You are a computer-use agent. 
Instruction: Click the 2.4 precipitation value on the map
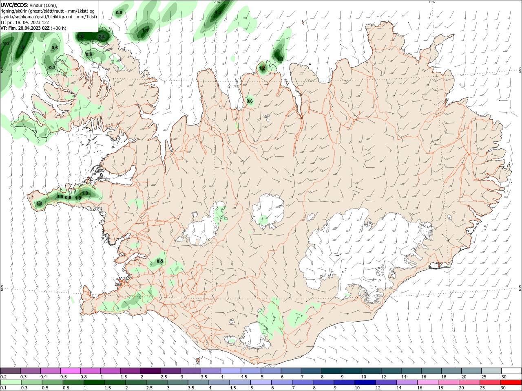coord(102,37)
